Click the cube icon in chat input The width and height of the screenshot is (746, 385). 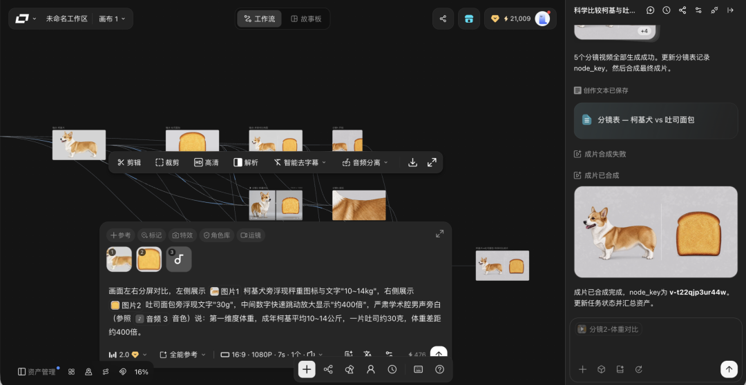(x=602, y=369)
